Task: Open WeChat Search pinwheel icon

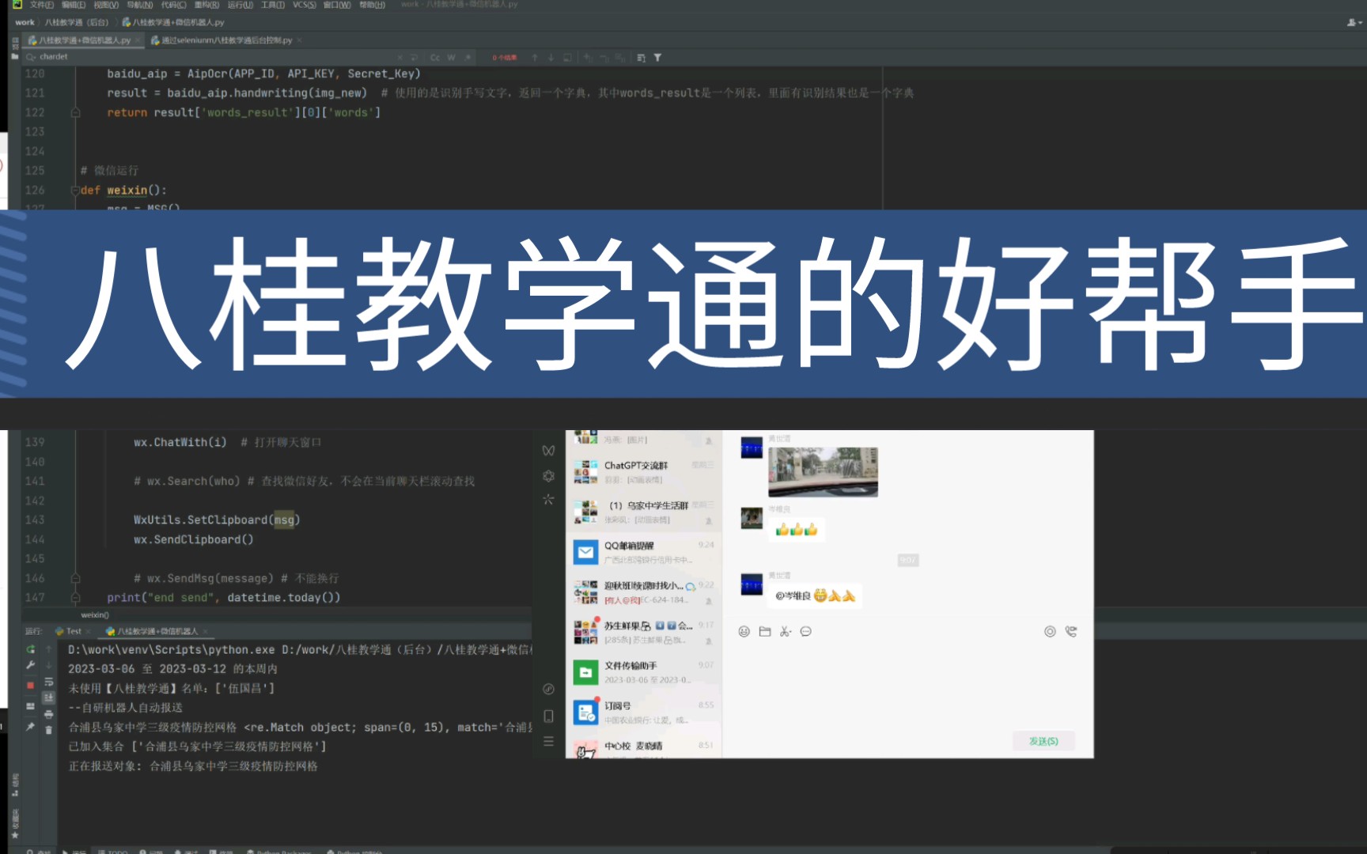Action: pos(548,500)
